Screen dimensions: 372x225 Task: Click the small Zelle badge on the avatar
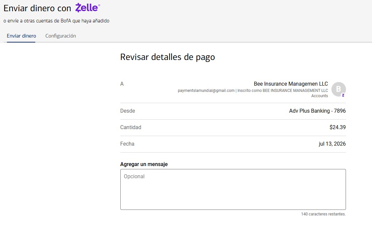coord(343,95)
